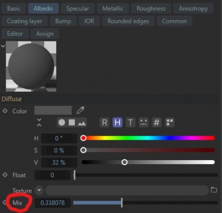222x213 pixels.
Task: Toggle the Color keyframe diamond
Action: pyautogui.click(x=5, y=111)
